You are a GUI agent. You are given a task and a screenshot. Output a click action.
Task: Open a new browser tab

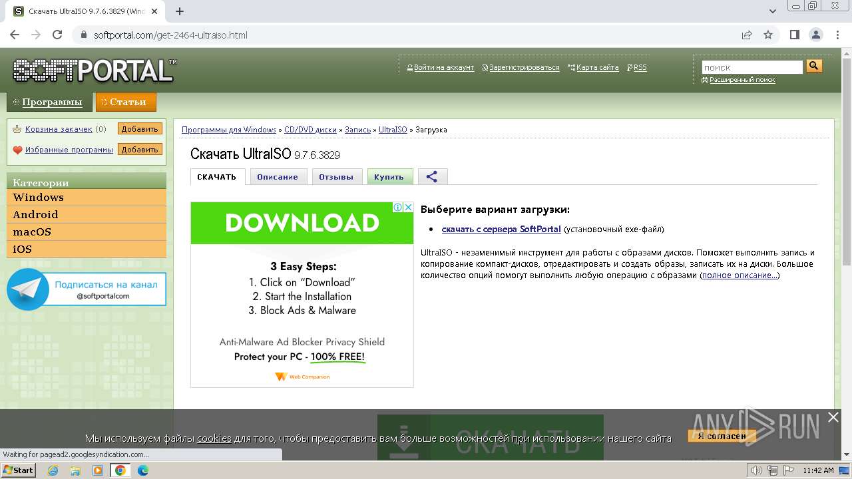click(x=180, y=11)
